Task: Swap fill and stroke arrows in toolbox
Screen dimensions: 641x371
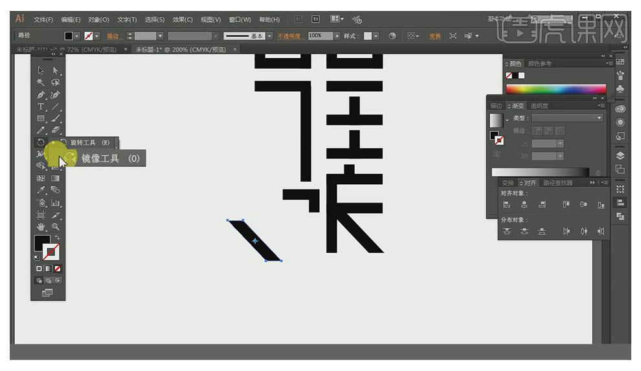Action: tap(58, 238)
